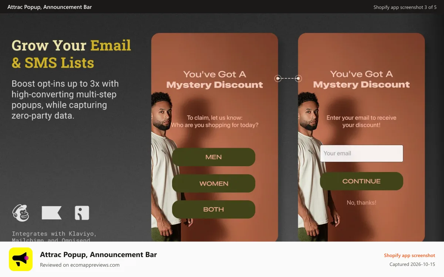Click the "Grow Your Email & SMS Lists" headline
This screenshot has height=277, width=444.
[71, 54]
